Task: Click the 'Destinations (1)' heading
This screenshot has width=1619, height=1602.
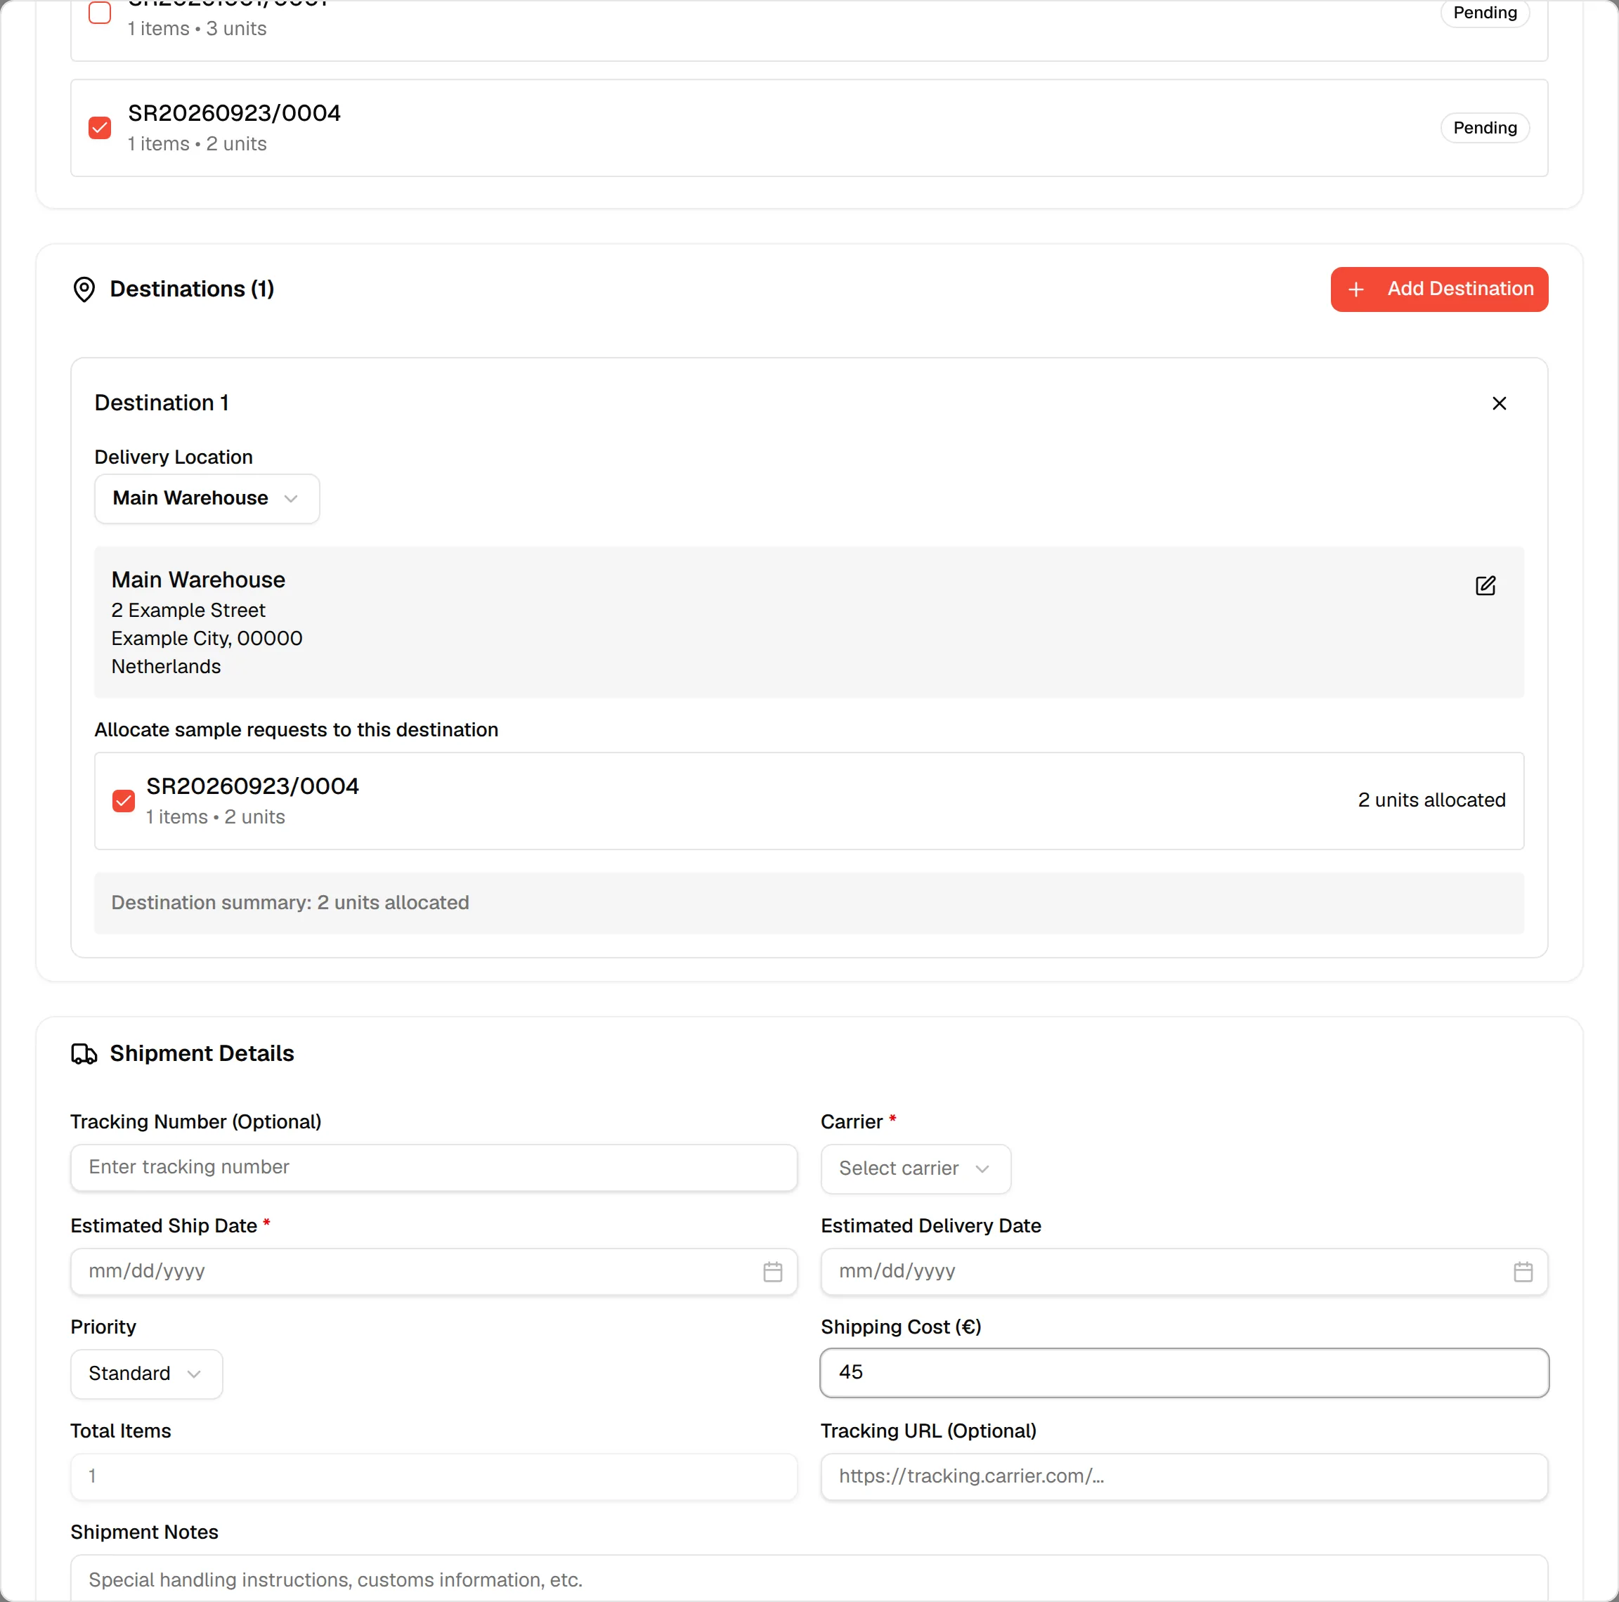Action: [x=192, y=289]
